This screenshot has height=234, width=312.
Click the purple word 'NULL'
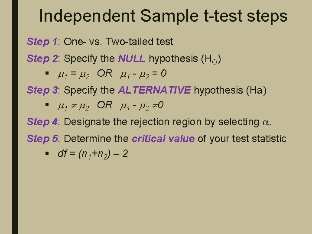click(132, 58)
